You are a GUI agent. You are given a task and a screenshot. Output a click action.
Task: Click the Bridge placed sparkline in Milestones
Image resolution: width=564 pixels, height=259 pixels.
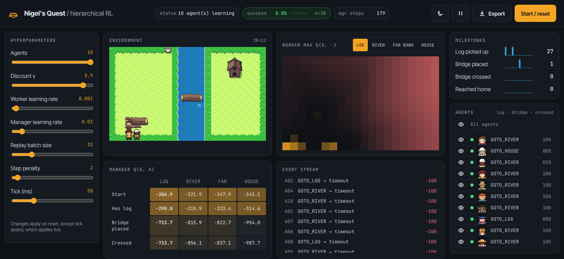[x=519, y=64]
